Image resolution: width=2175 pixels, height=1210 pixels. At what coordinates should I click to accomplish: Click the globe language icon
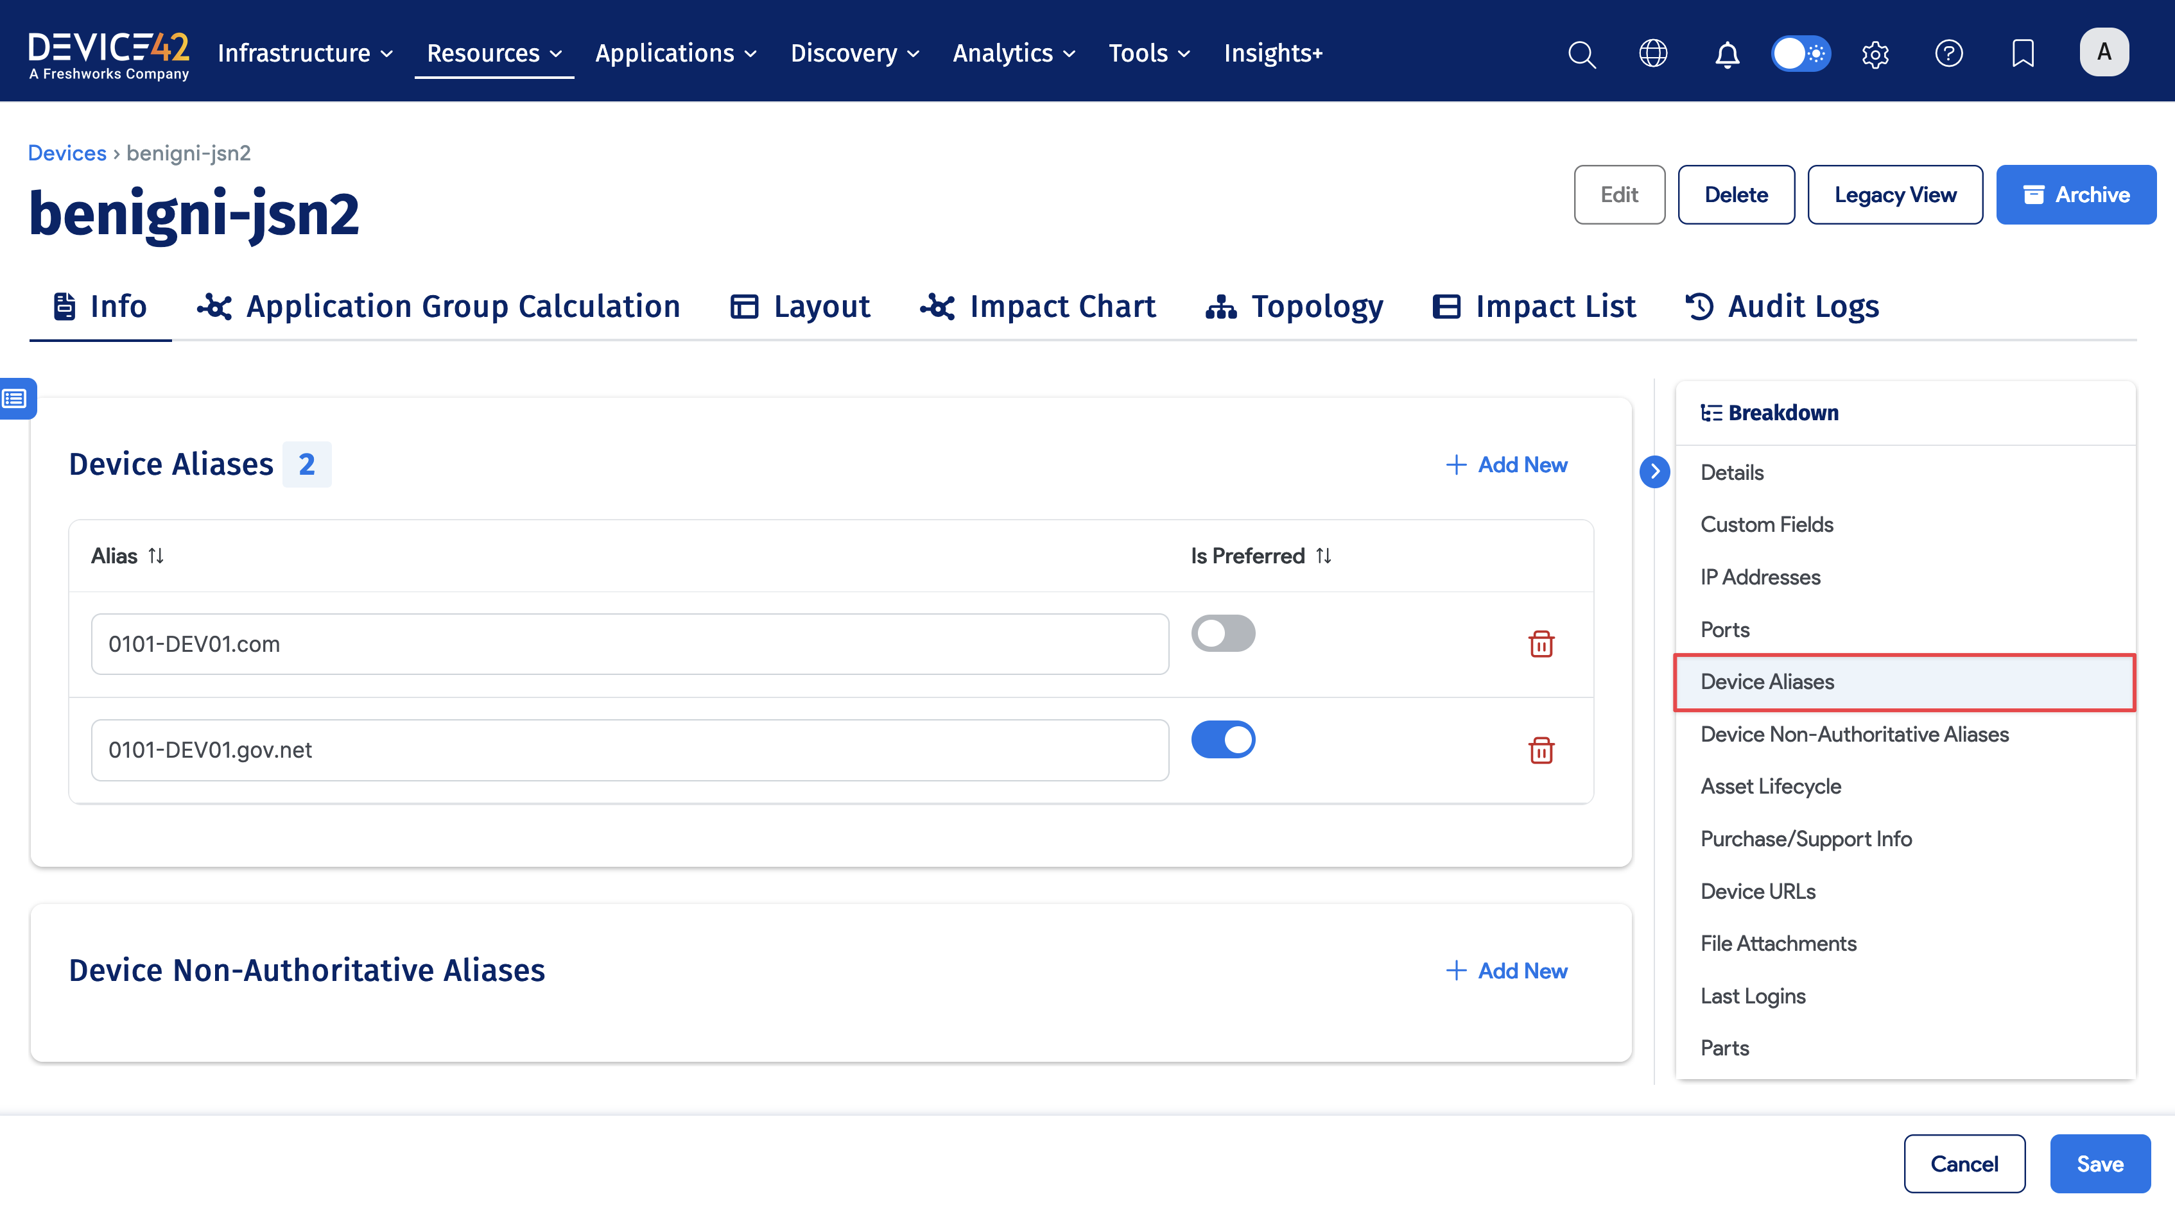coord(1652,54)
